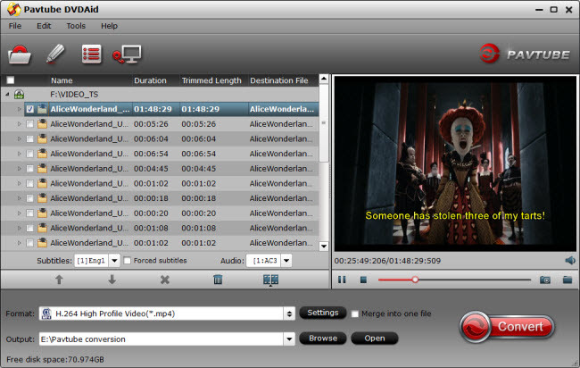Click the unplayed part of the seek bar
This screenshot has width=580, height=368.
click(x=475, y=280)
